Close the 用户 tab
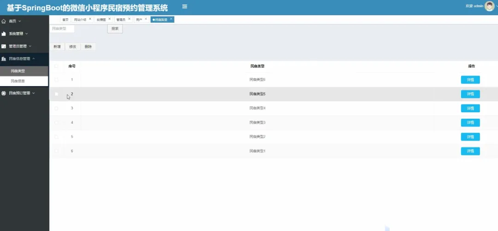The image size is (498, 231). (146, 19)
